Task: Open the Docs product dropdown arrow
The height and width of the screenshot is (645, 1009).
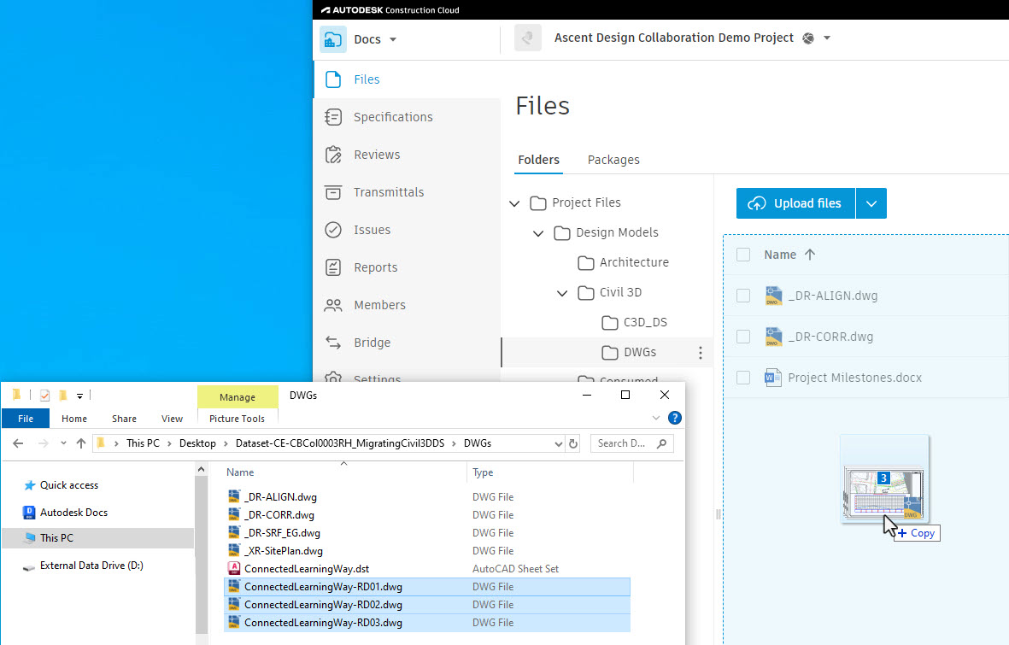Action: pyautogui.click(x=393, y=39)
